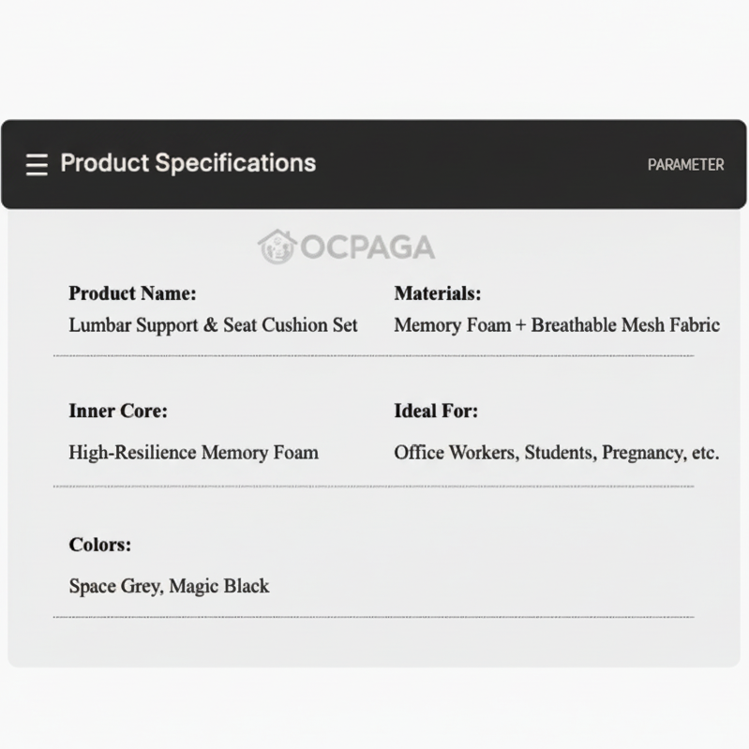Click the Colors label
The height and width of the screenshot is (749, 749).
[100, 545]
